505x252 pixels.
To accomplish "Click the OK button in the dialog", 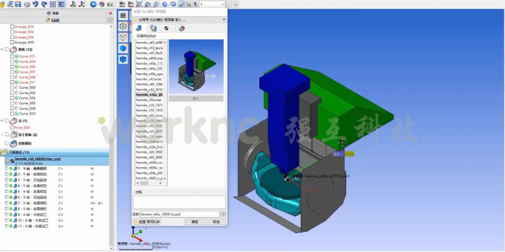I will pos(195,222).
